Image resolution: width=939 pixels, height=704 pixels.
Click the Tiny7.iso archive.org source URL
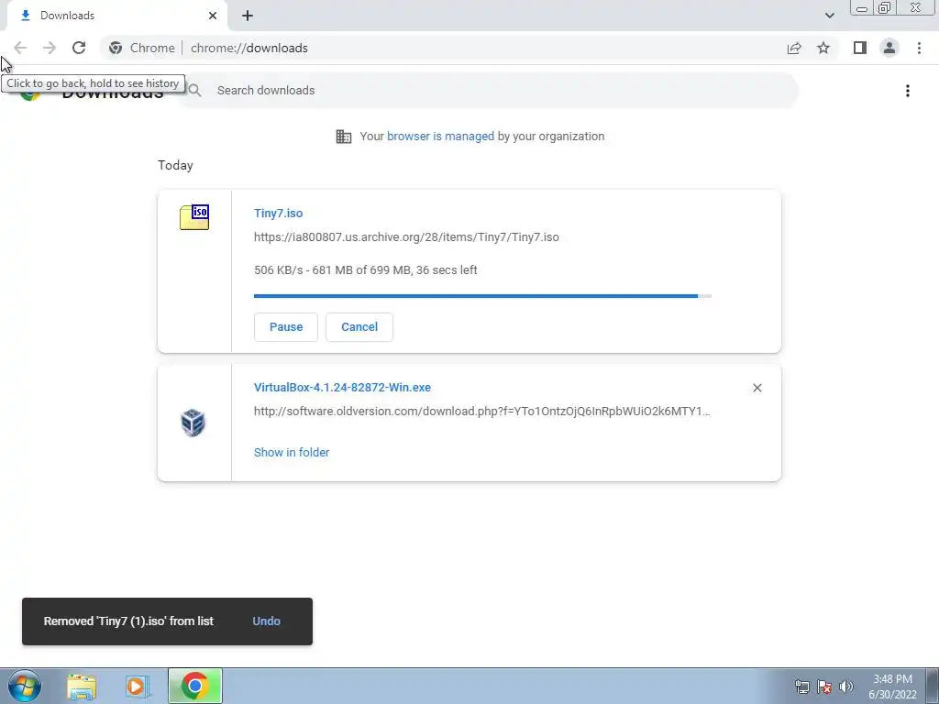coord(406,237)
